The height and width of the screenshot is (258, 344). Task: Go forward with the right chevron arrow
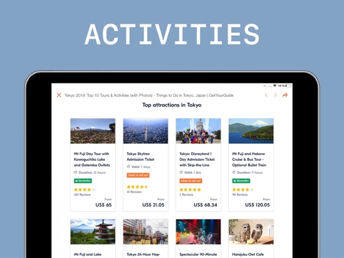pos(275,95)
